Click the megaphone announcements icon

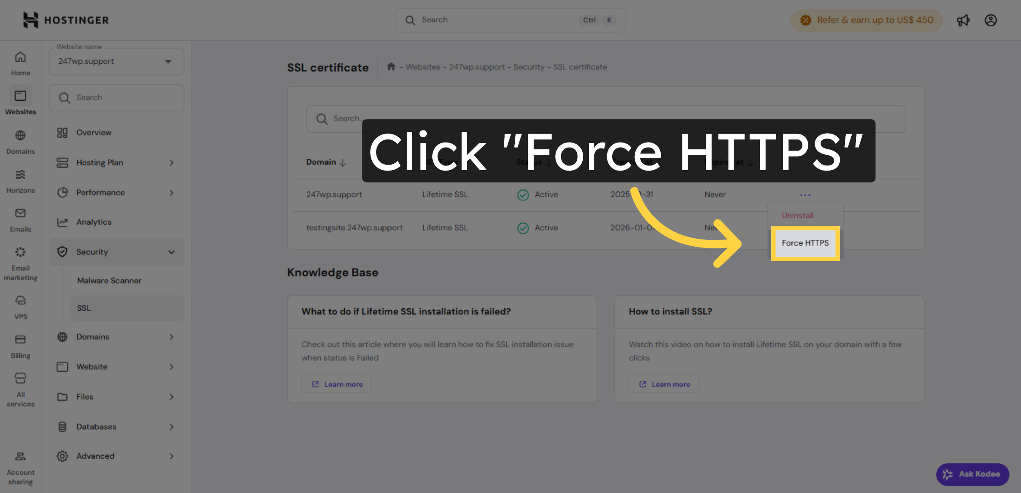[x=963, y=20]
